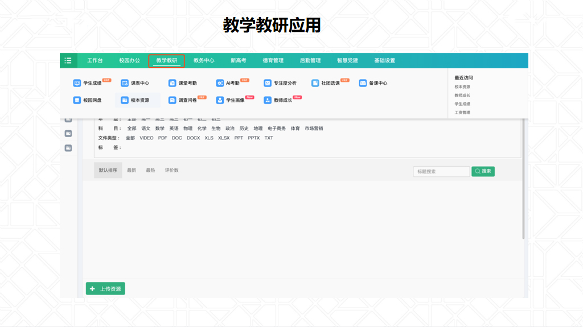Open 备课中心 module icon

363,83
